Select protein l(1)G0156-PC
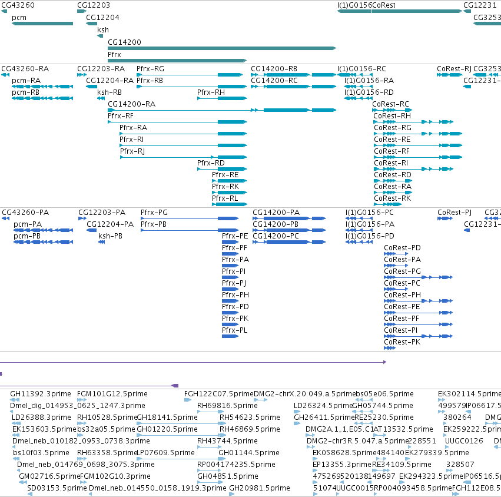The height and width of the screenshot is (497, 501). [x=360, y=218]
